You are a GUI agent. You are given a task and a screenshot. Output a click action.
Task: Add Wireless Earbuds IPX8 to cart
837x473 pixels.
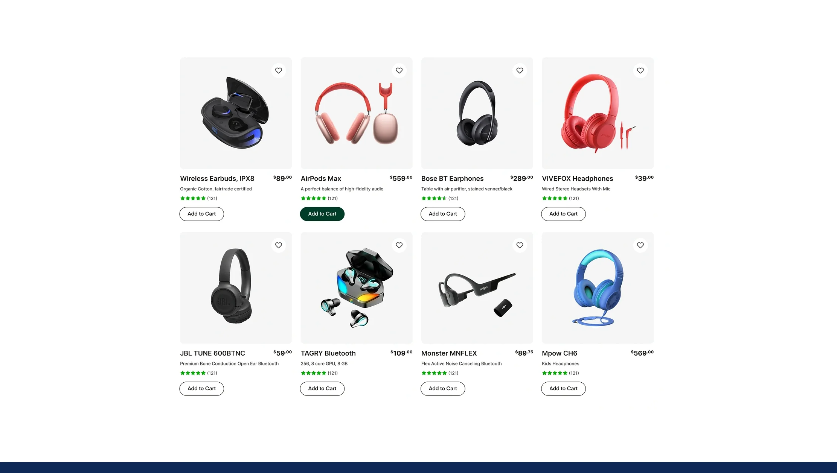coord(201,214)
